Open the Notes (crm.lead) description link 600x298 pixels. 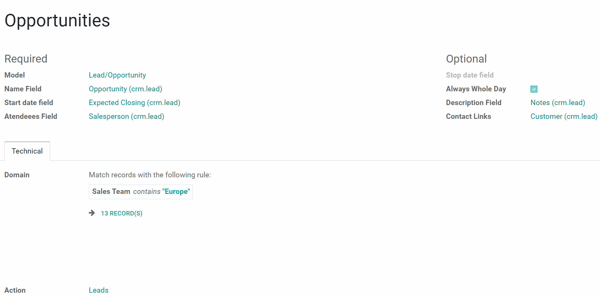pyautogui.click(x=558, y=103)
